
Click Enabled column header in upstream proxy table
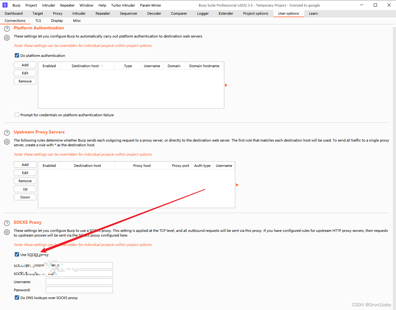(49, 166)
